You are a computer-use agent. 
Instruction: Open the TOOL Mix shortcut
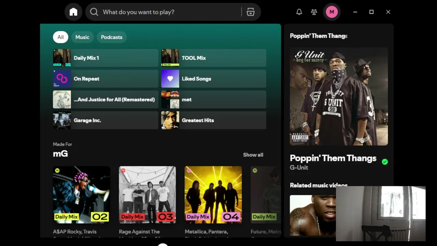point(214,58)
